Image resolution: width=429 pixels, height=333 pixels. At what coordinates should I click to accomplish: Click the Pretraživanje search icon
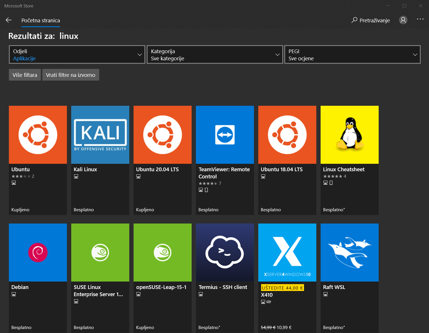pos(354,20)
